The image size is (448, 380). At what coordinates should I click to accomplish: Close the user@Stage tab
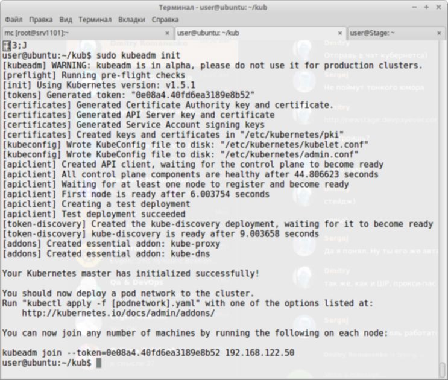[439, 33]
